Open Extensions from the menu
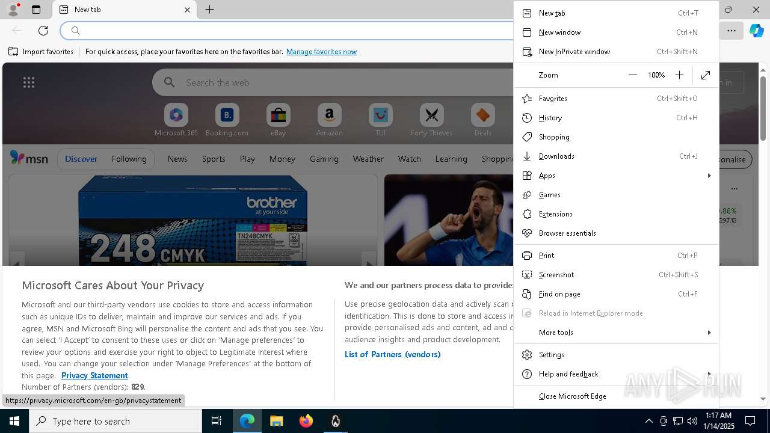The width and height of the screenshot is (770, 433). [617, 214]
